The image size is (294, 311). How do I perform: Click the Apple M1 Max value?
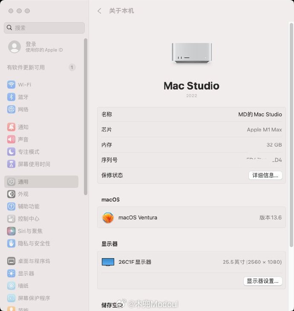[265, 130]
